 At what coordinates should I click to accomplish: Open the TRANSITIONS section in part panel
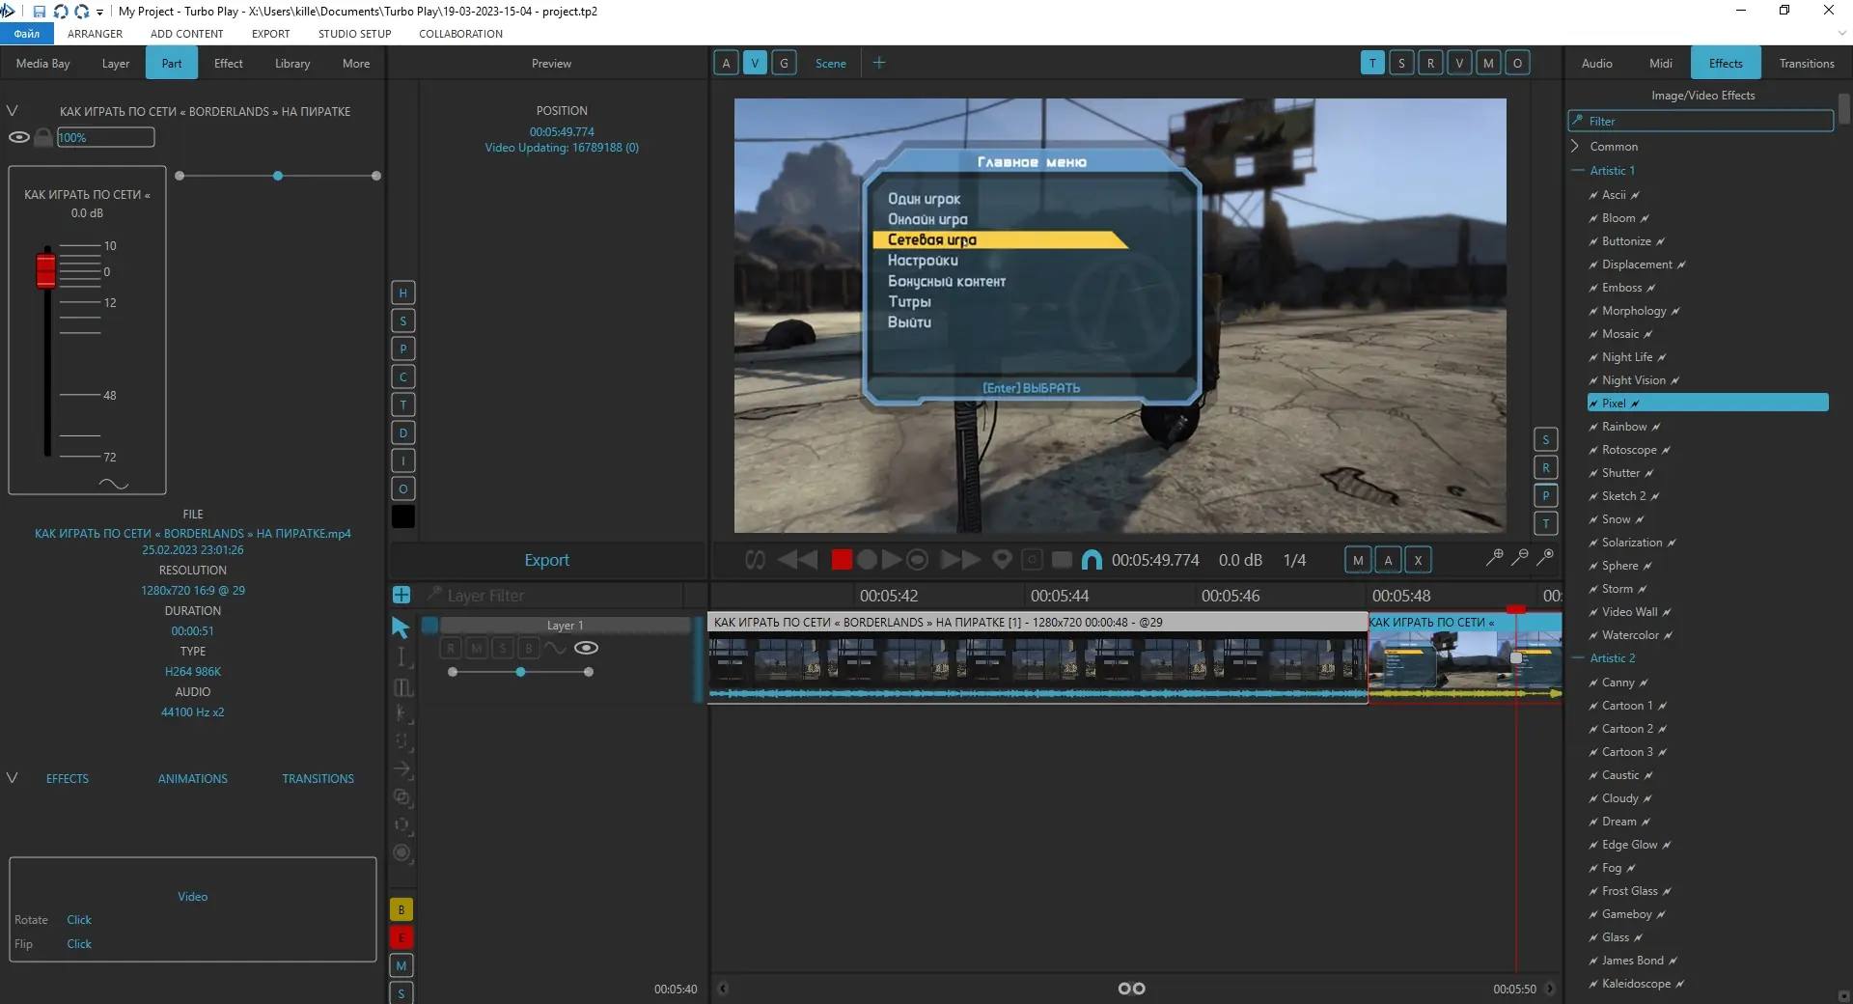pyautogui.click(x=318, y=779)
